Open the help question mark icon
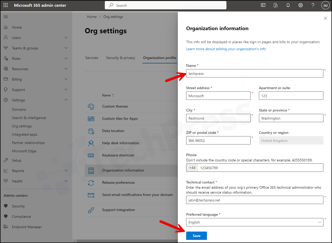 click(x=313, y=5)
